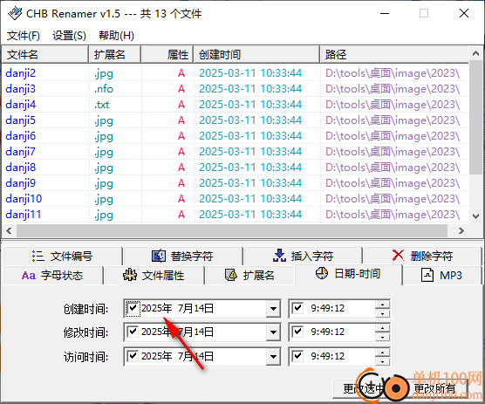Switch to the 插入字符 tab
485x404 pixels.
point(303,257)
